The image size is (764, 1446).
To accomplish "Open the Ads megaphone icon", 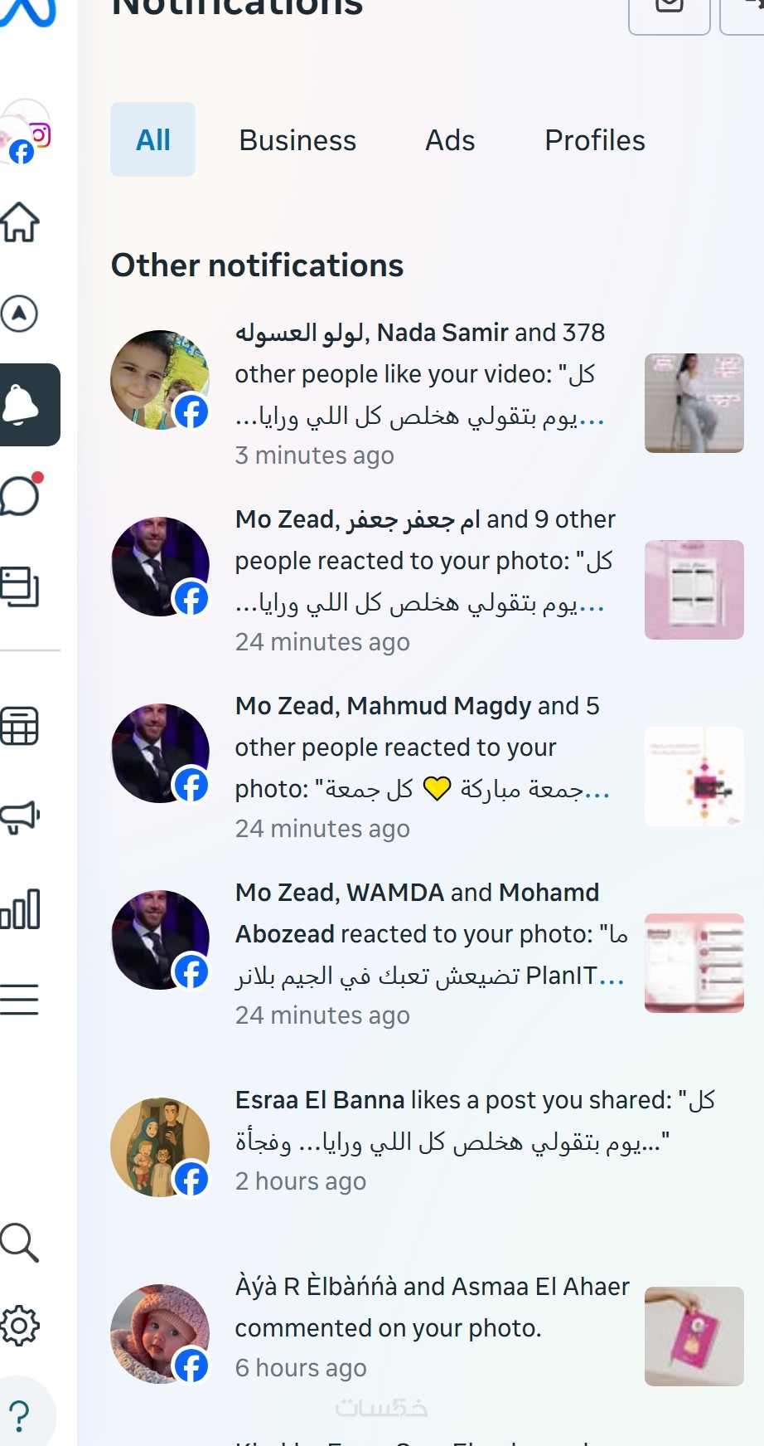I will coord(20,817).
